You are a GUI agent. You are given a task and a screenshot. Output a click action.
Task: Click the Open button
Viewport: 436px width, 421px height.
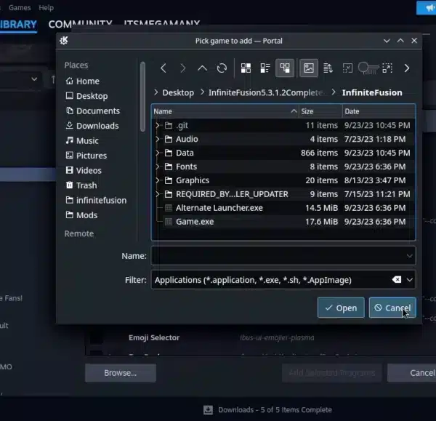click(x=341, y=308)
